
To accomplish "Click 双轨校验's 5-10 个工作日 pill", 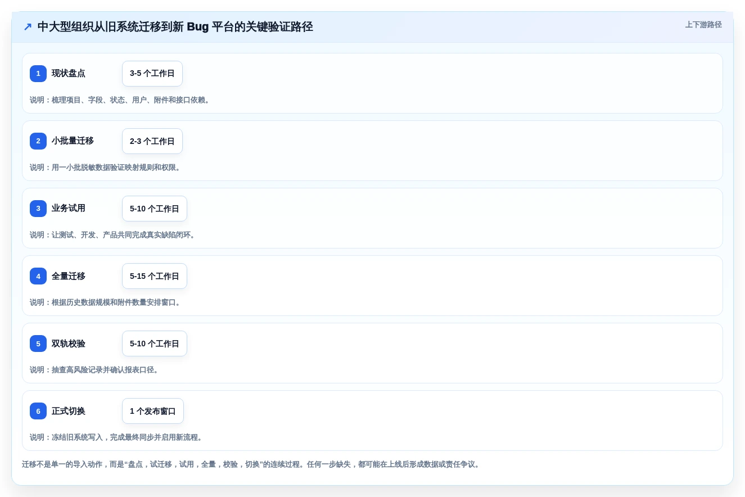I will point(155,344).
